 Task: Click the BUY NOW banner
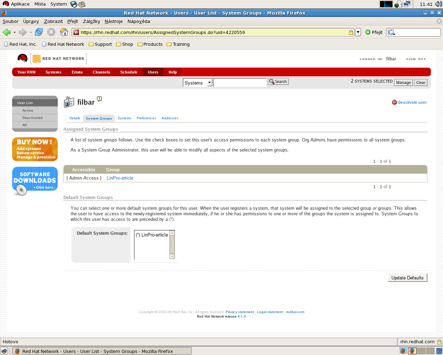pyautogui.click(x=35, y=149)
